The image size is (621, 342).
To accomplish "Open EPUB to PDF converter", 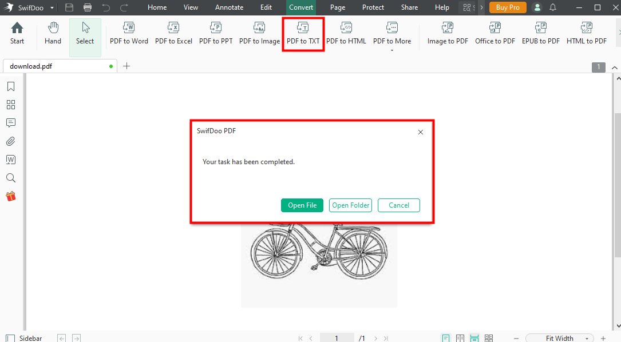I will point(541,34).
